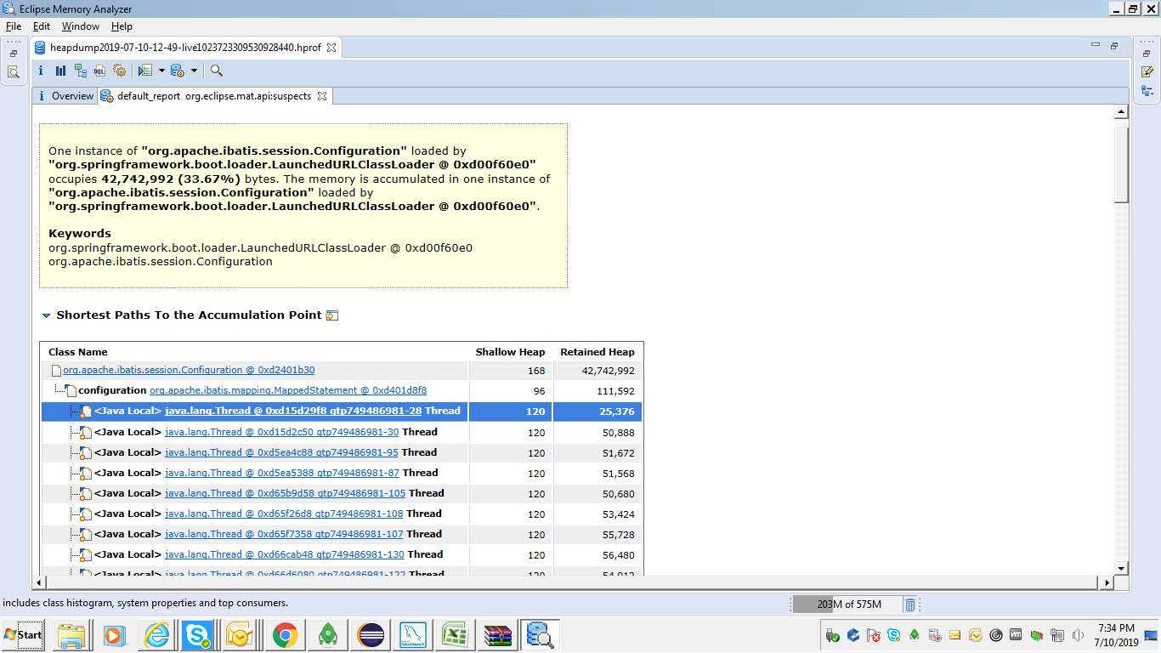Open the Notes icon in right sidebar

pyautogui.click(x=1147, y=72)
